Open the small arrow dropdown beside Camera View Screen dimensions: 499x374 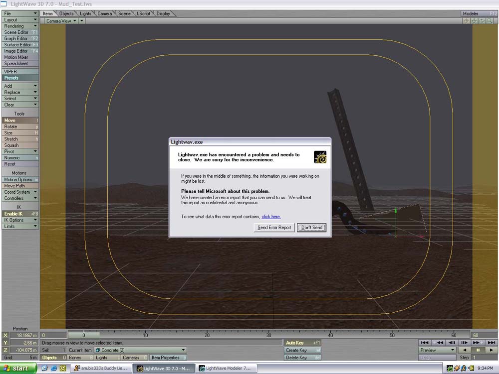coord(82,21)
